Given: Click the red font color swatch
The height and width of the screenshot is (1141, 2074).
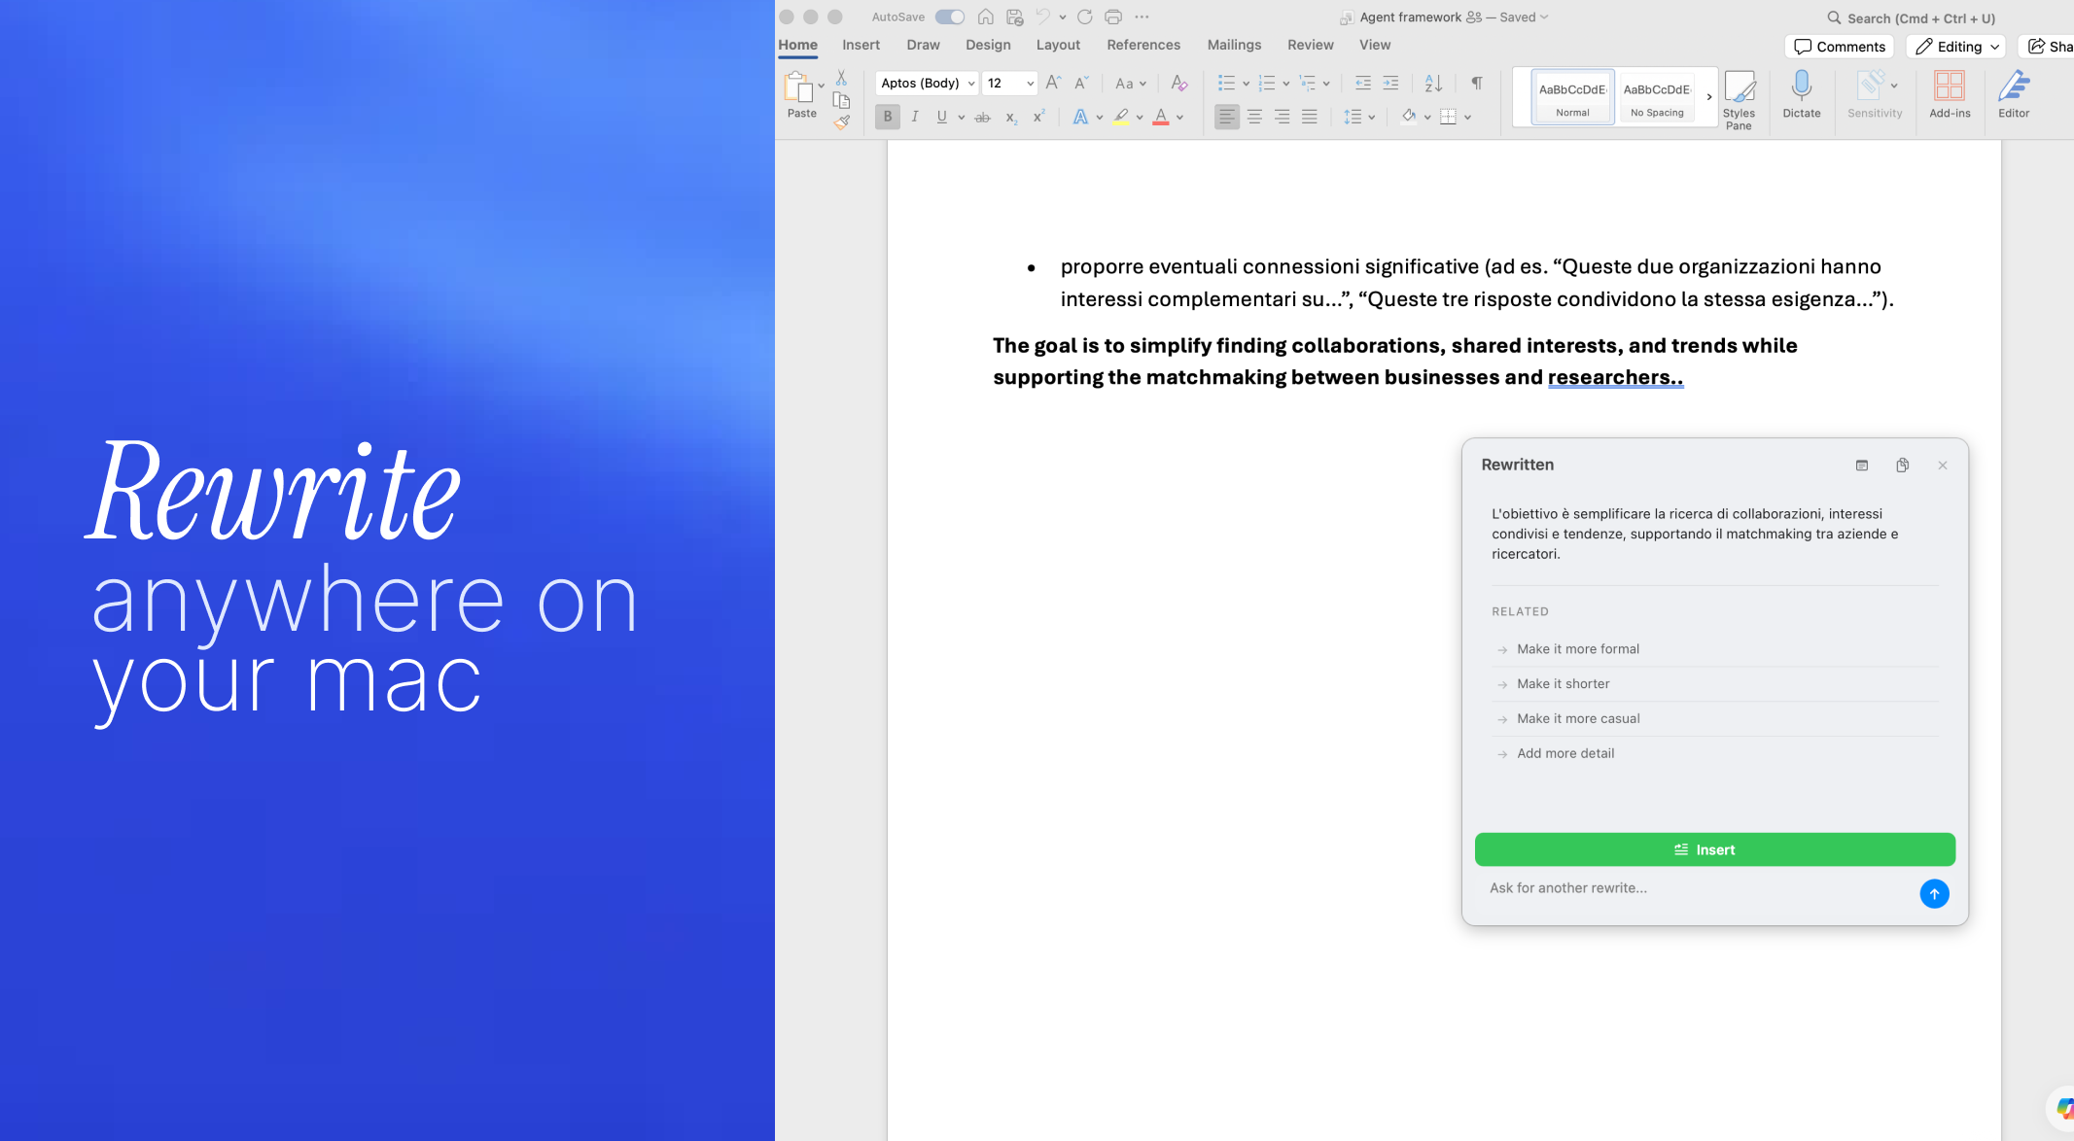Looking at the screenshot, I should pos(1160,117).
